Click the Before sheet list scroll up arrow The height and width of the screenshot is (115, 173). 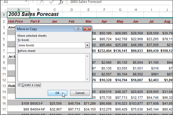pyautogui.click(x=87, y=56)
